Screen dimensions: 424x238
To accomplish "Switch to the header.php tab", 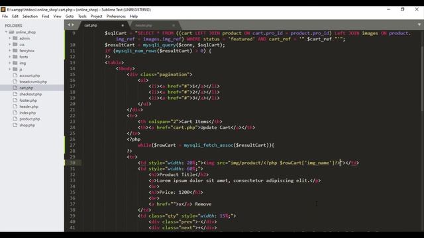I will point(144,25).
